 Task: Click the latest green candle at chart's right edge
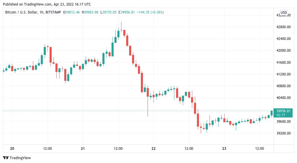[x=271, y=112]
